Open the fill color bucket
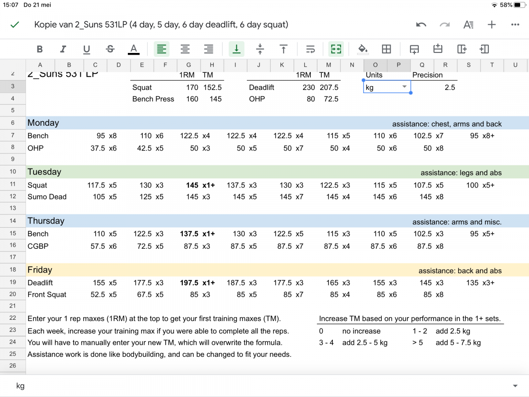The image size is (529, 397). 363,49
